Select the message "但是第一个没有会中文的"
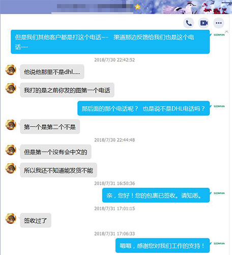Image resolution: width=232 pixels, height=255 pixels. click(55, 152)
